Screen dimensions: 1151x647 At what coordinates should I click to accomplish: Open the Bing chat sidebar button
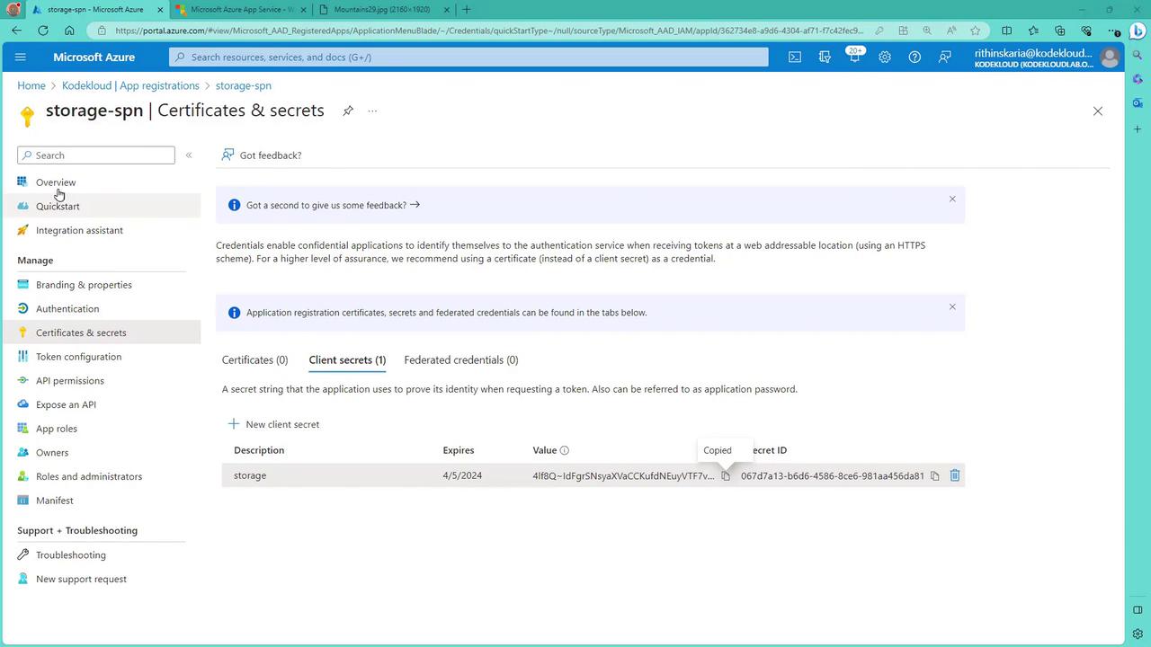[1138, 31]
